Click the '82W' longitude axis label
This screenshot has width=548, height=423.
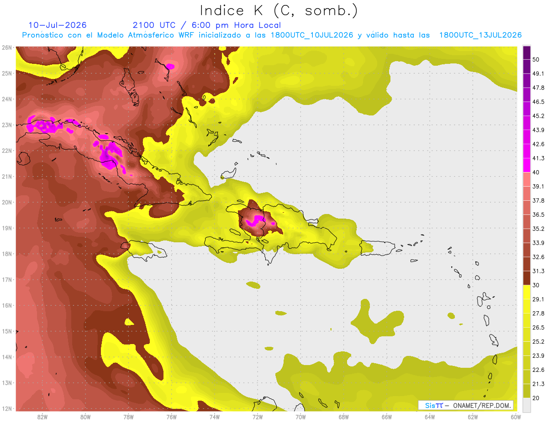[42, 417]
